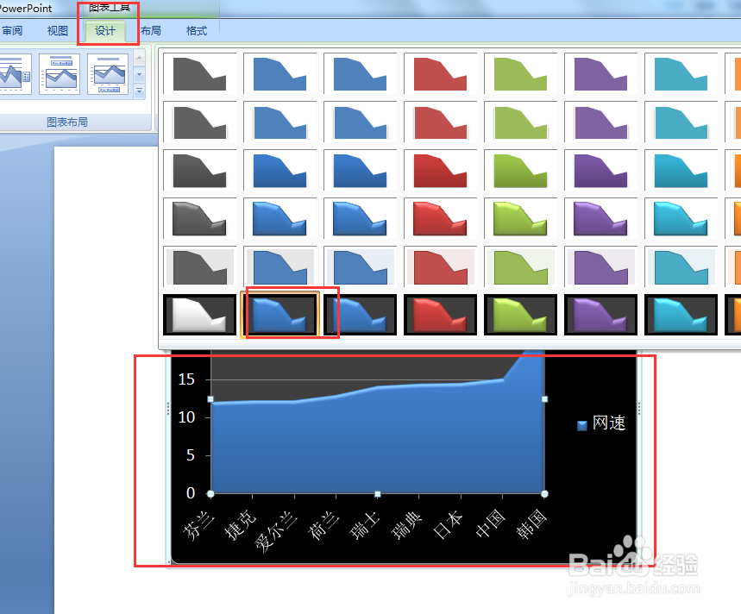Apply gray chart style with light shaded background

tap(199, 266)
